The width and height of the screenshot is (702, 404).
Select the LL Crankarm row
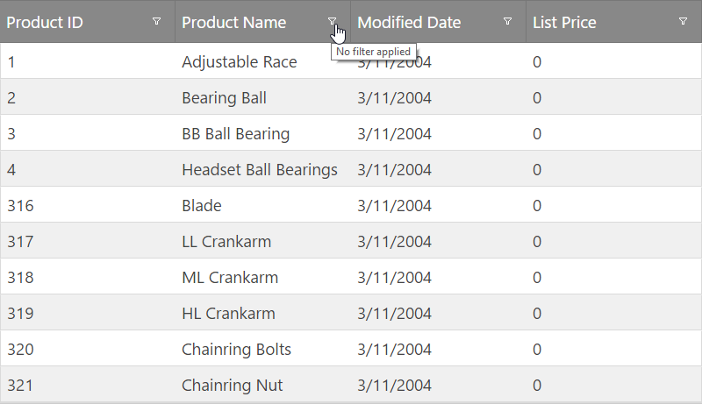226,242
